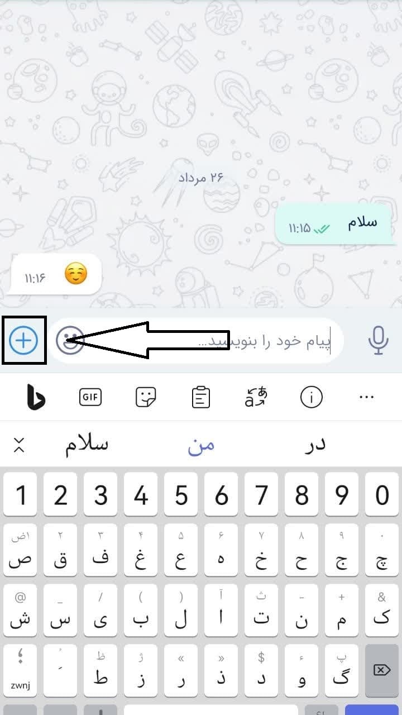Tap the backspace delete key
The image size is (402, 715).
[x=382, y=670]
